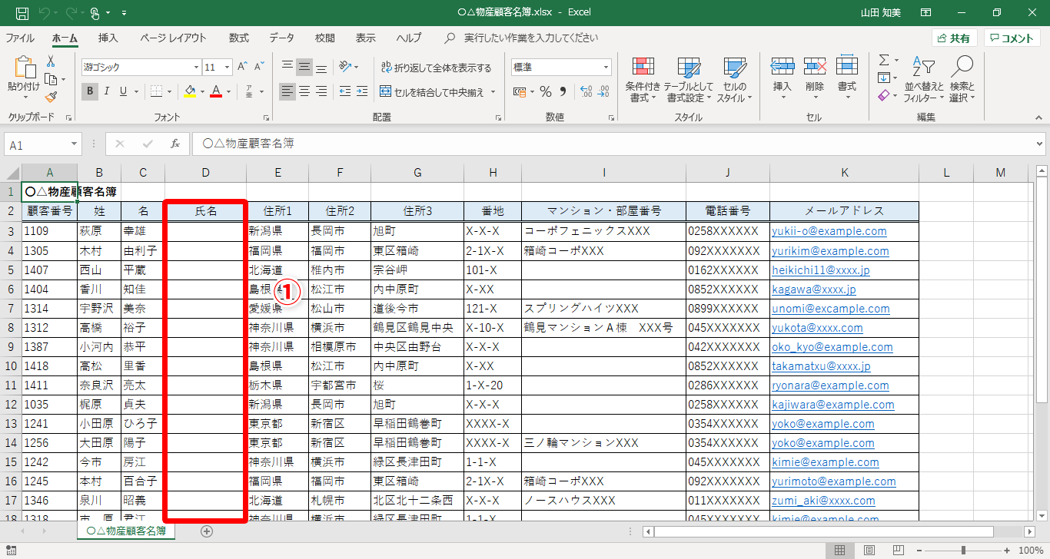Click the zoom slider in status bar
This screenshot has width=1050, height=559.
963,550
